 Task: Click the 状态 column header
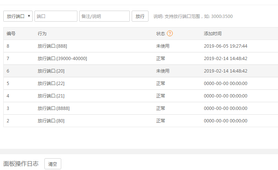tap(161, 33)
